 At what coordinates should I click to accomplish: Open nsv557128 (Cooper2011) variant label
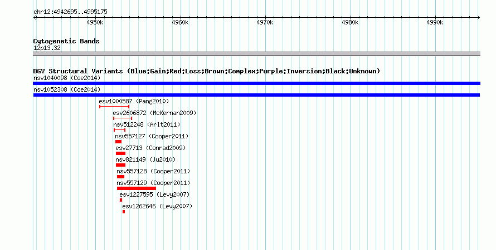pos(153,171)
